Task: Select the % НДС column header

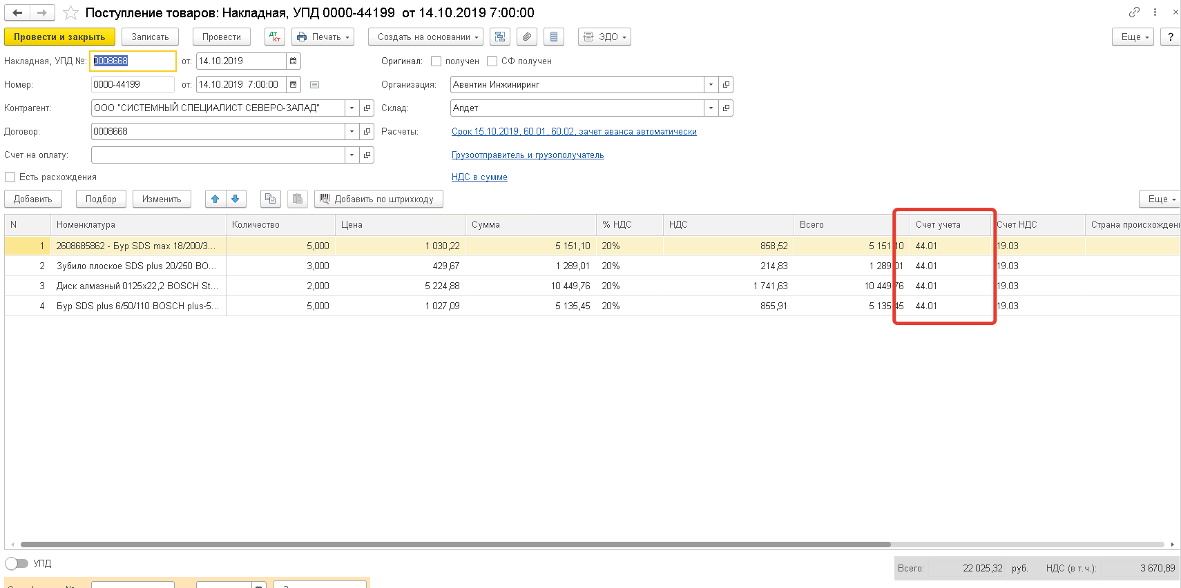Action: pos(629,224)
